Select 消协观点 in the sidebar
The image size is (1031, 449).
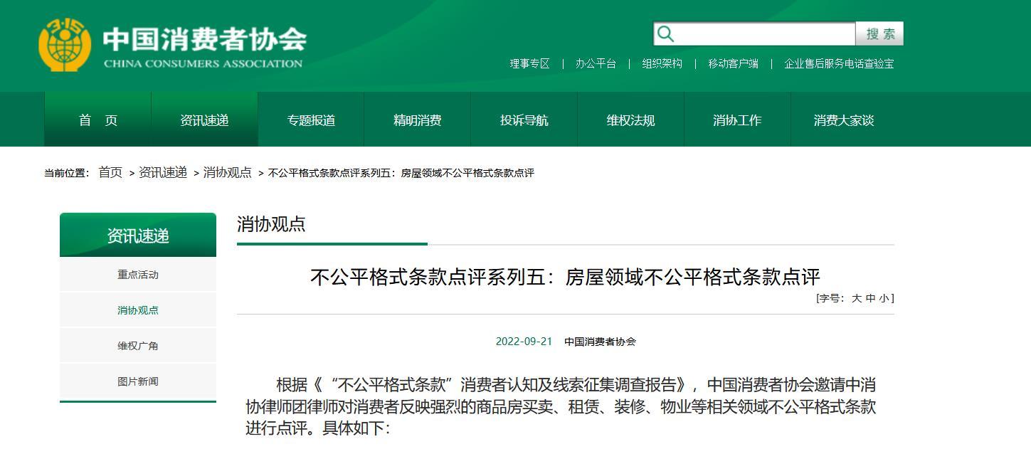click(137, 310)
